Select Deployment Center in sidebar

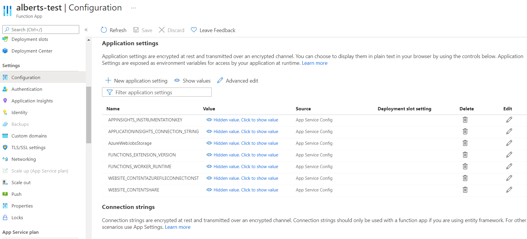click(x=32, y=51)
